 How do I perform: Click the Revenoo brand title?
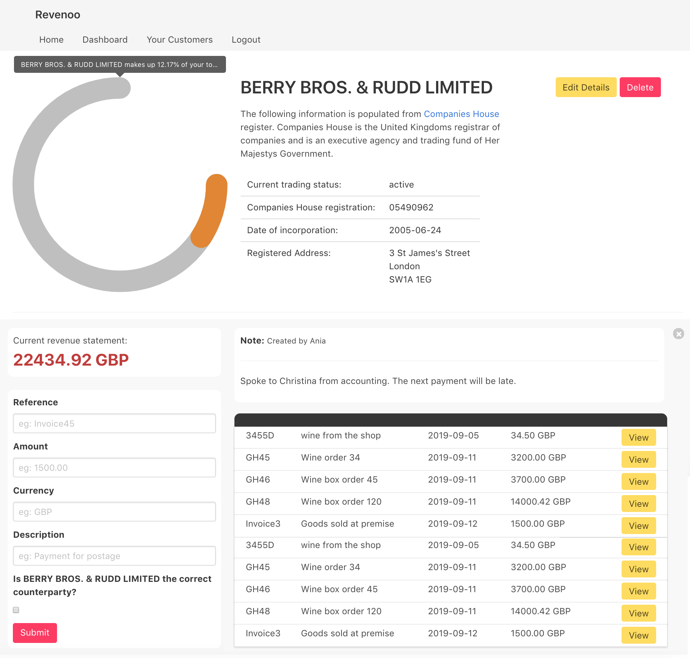(x=58, y=15)
